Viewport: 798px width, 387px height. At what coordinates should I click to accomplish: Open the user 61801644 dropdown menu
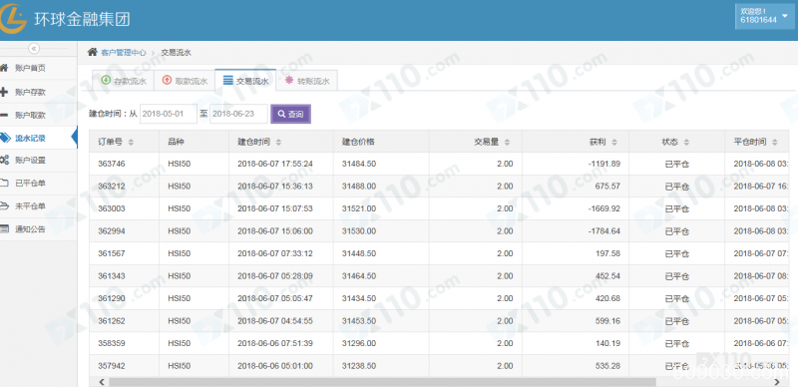click(x=765, y=16)
